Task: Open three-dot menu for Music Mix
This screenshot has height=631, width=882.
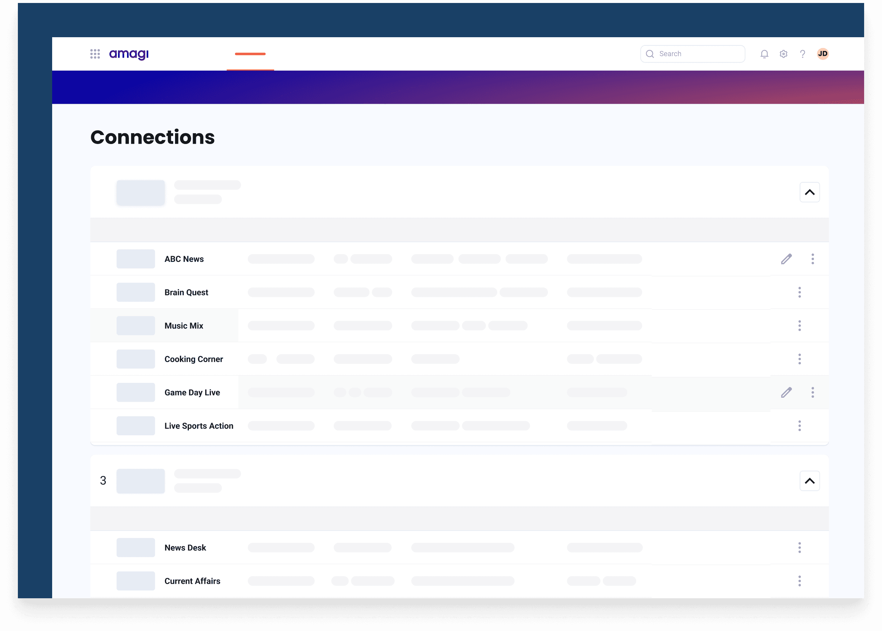Action: click(x=800, y=326)
